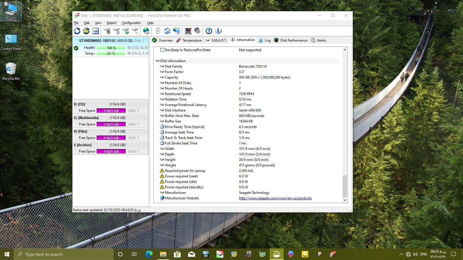Click the information panel scroll down arrow

(344, 200)
